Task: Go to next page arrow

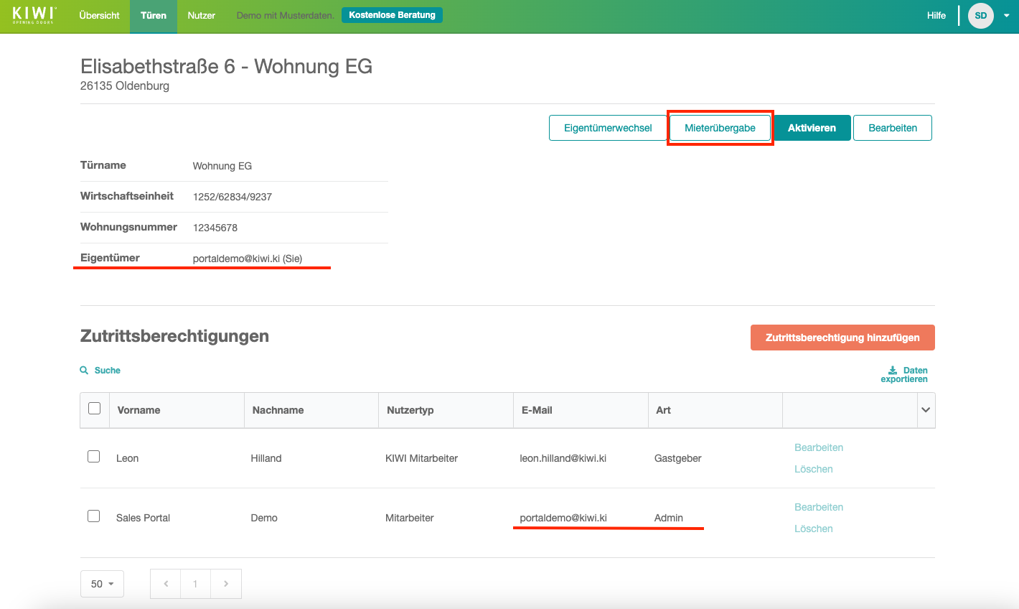Action: [226, 584]
